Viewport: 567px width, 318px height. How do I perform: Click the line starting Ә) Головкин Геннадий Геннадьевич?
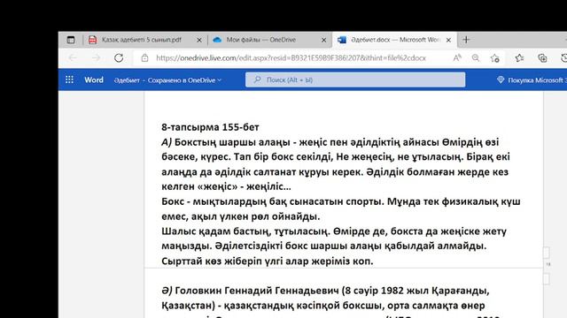coord(325,291)
